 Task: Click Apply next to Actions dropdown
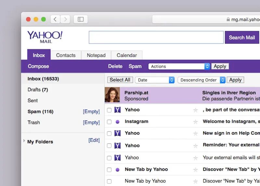coord(220,66)
